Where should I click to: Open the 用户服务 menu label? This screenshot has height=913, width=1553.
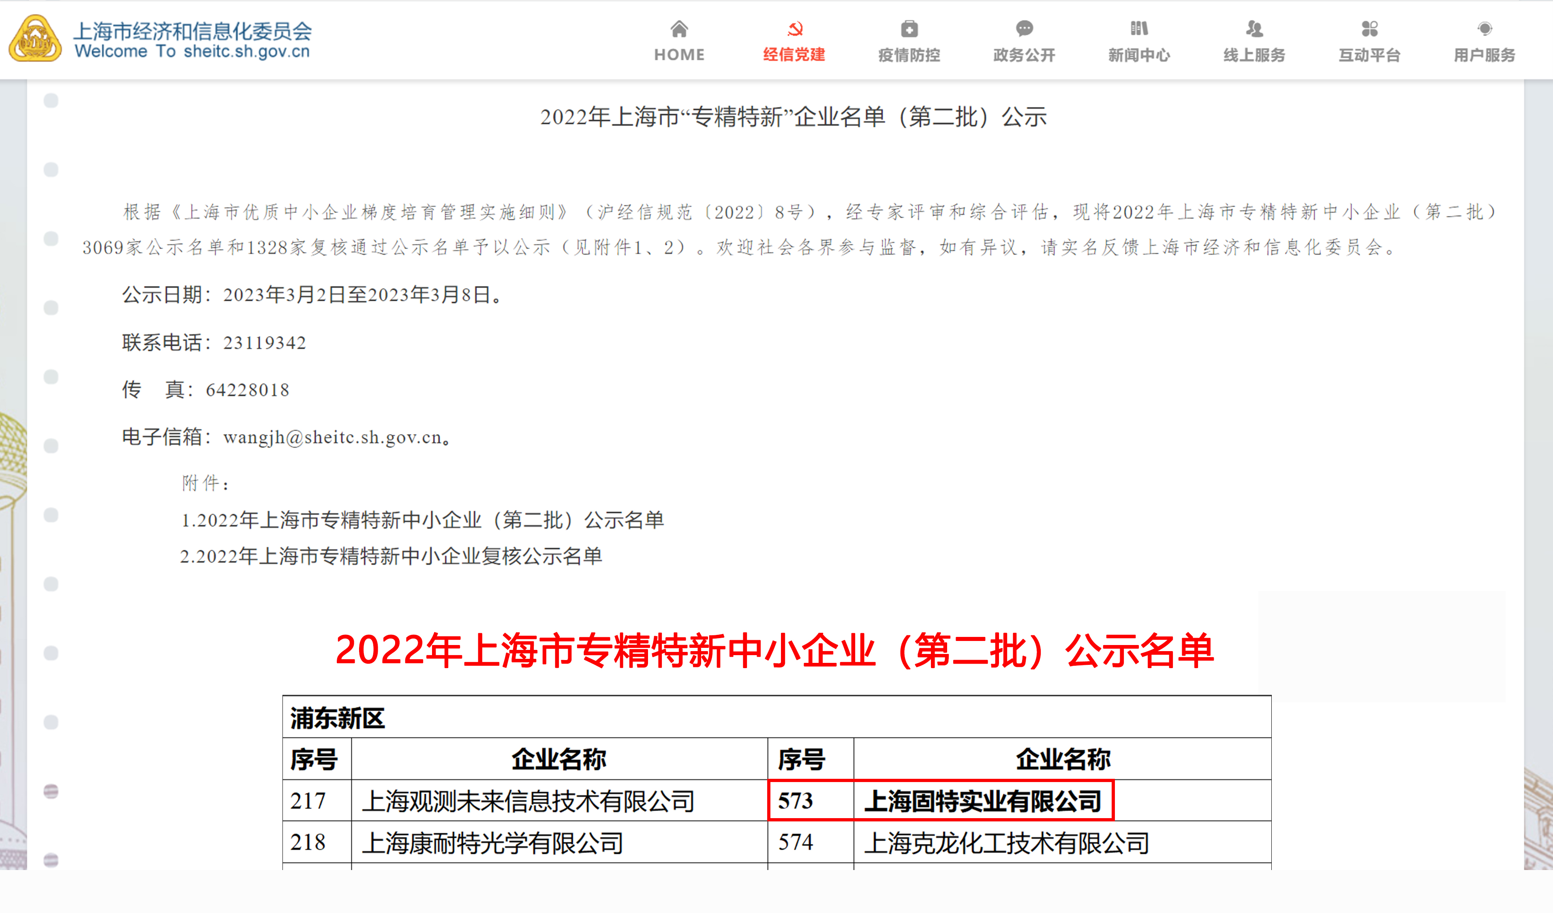pyautogui.click(x=1485, y=55)
